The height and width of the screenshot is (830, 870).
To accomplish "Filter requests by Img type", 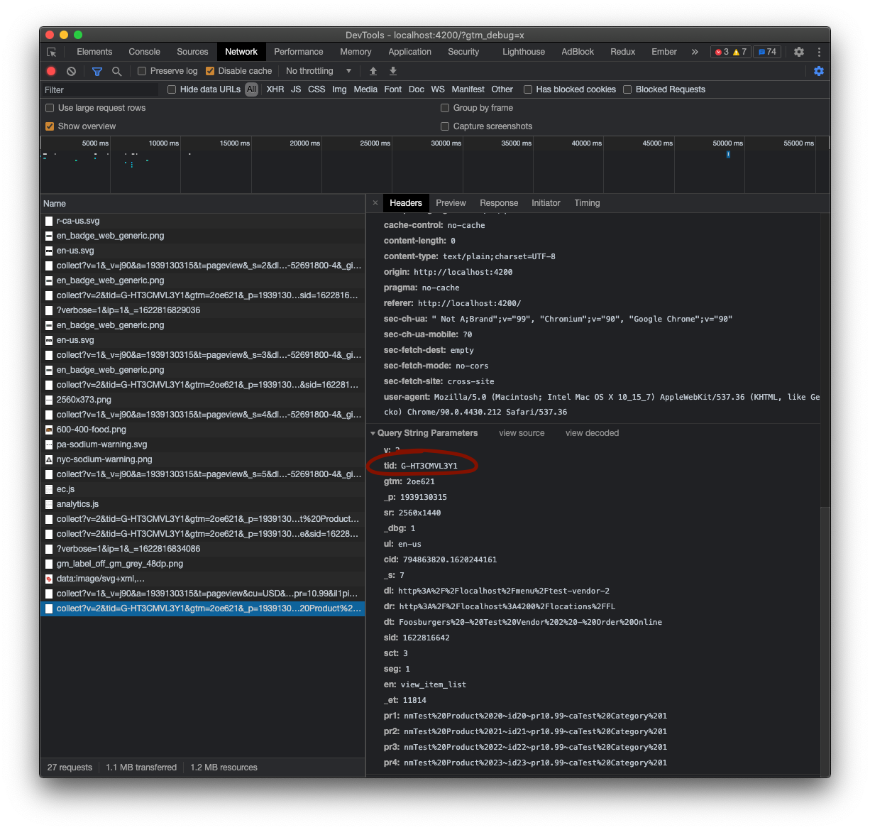I will 339,89.
